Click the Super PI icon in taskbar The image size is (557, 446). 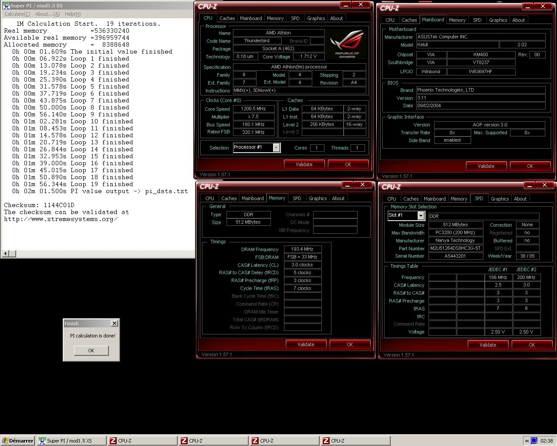coord(42,441)
